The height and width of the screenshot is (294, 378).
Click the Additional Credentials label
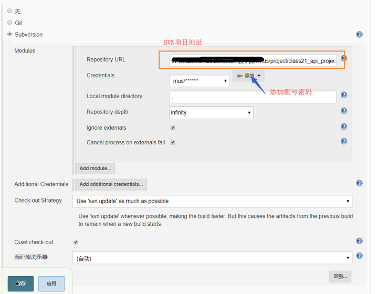(41, 184)
